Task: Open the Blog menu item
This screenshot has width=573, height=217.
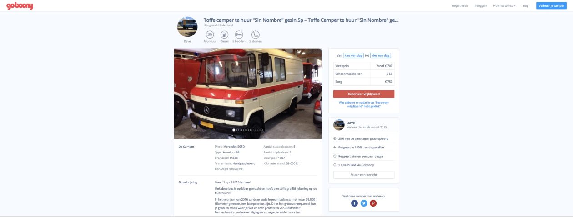Action: click(525, 6)
